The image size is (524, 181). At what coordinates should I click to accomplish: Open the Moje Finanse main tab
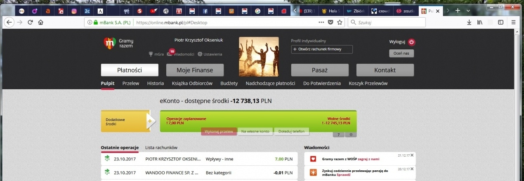pyautogui.click(x=195, y=70)
